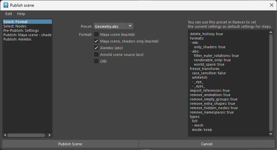Viewport: 277px width, 150px height.
Task: Click the Publish Scene button
Action: [x=70, y=144]
